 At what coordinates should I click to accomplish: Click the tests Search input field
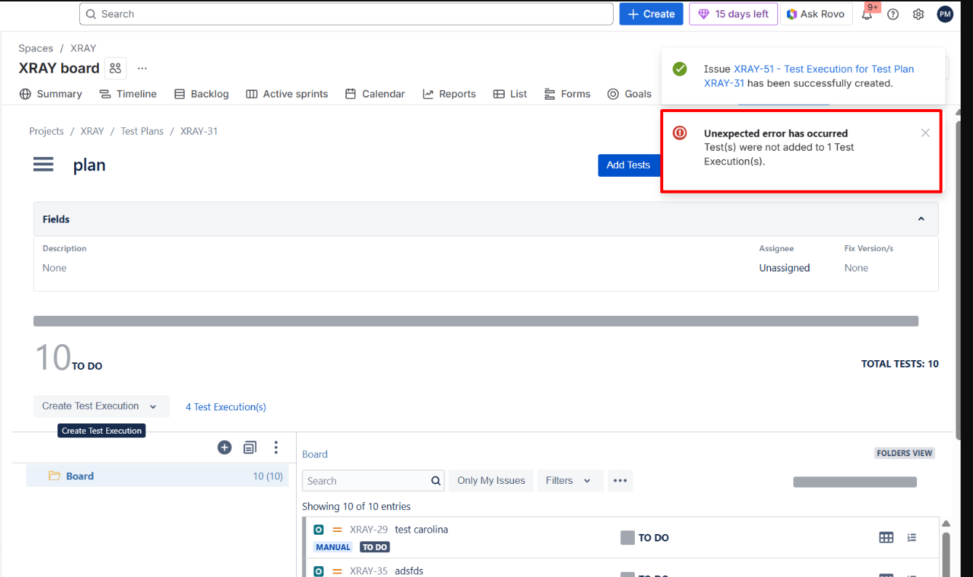(x=367, y=481)
